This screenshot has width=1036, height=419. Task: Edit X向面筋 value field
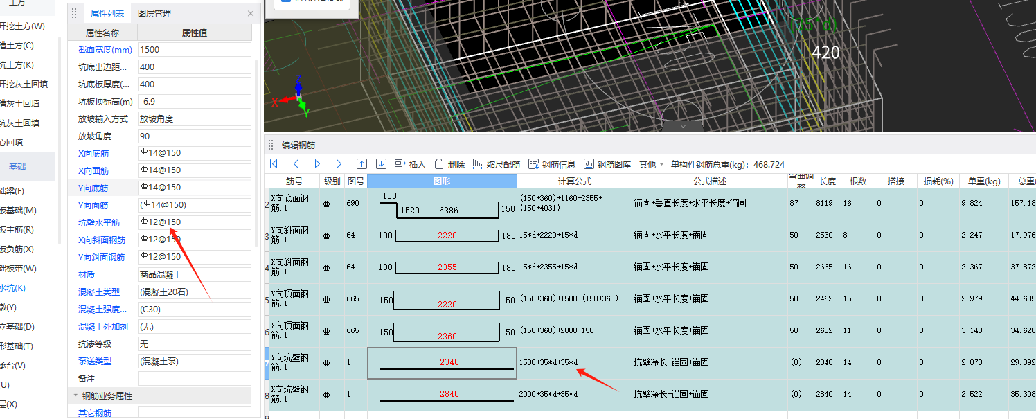point(195,170)
